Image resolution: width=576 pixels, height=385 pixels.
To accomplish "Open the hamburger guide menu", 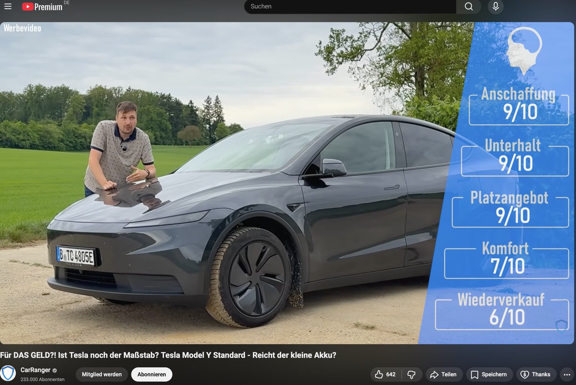I will [8, 6].
